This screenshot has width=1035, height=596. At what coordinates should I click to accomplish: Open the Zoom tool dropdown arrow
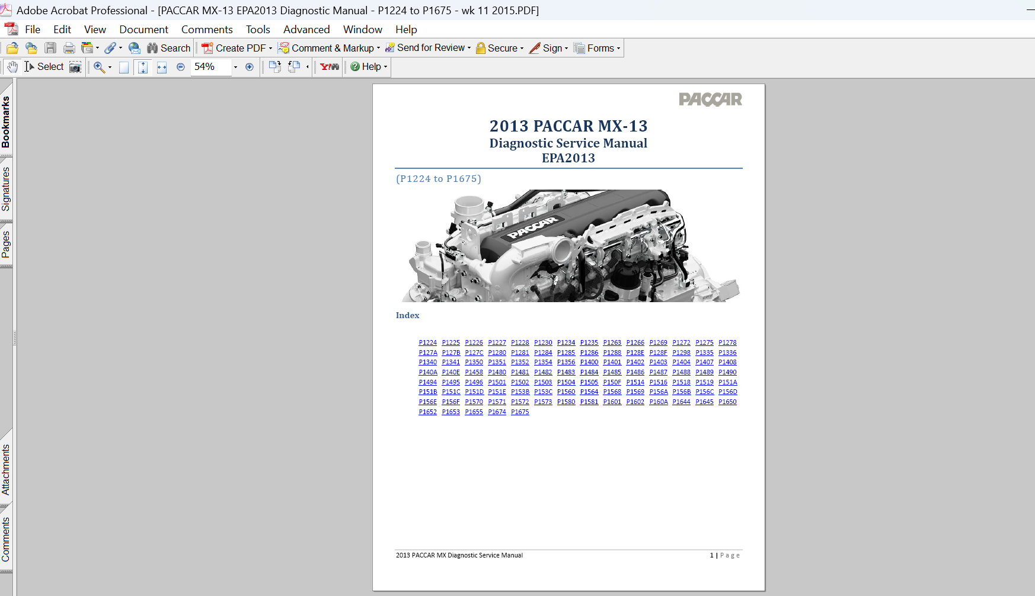click(x=110, y=67)
